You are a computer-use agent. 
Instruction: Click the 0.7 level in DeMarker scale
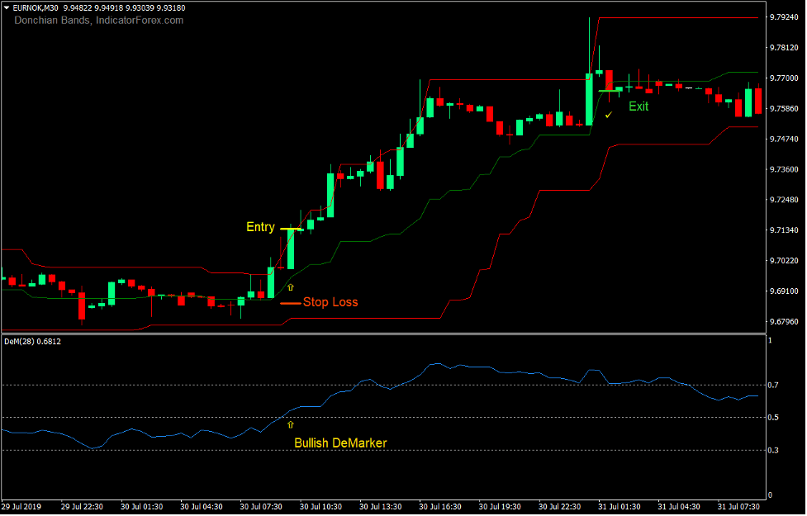coord(774,386)
